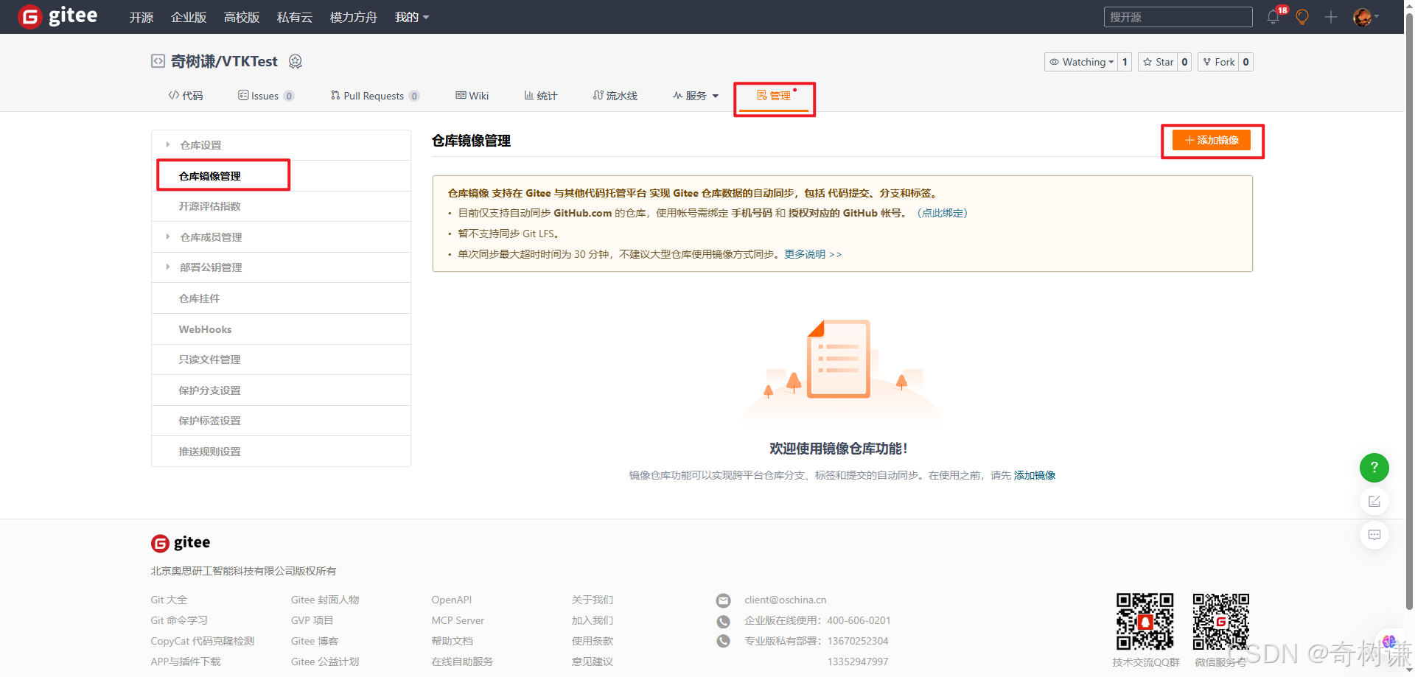Open the Wiki tab

(x=472, y=96)
